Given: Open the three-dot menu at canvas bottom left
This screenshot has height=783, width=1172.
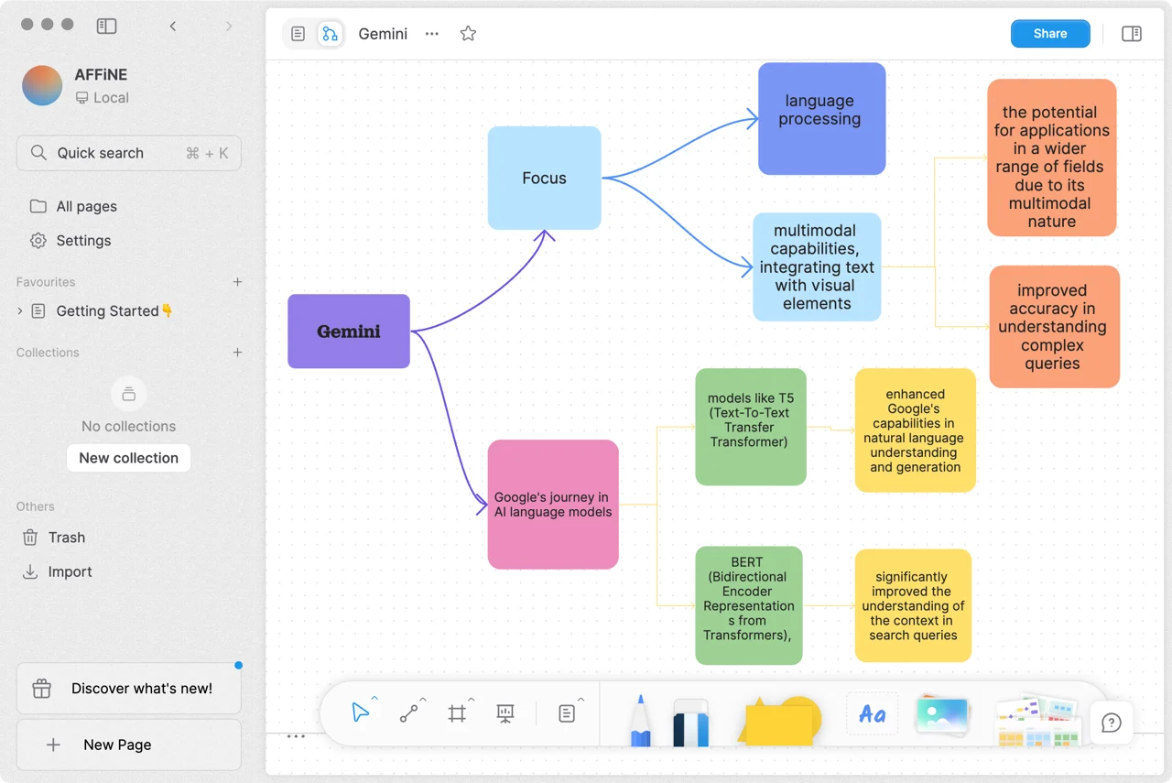Looking at the screenshot, I should click(296, 736).
